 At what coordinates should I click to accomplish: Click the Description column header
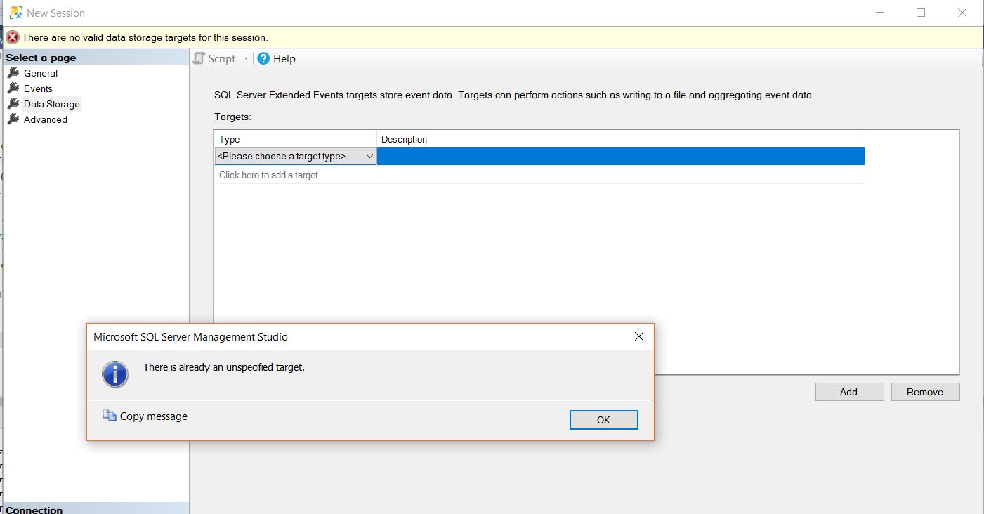pyautogui.click(x=621, y=139)
